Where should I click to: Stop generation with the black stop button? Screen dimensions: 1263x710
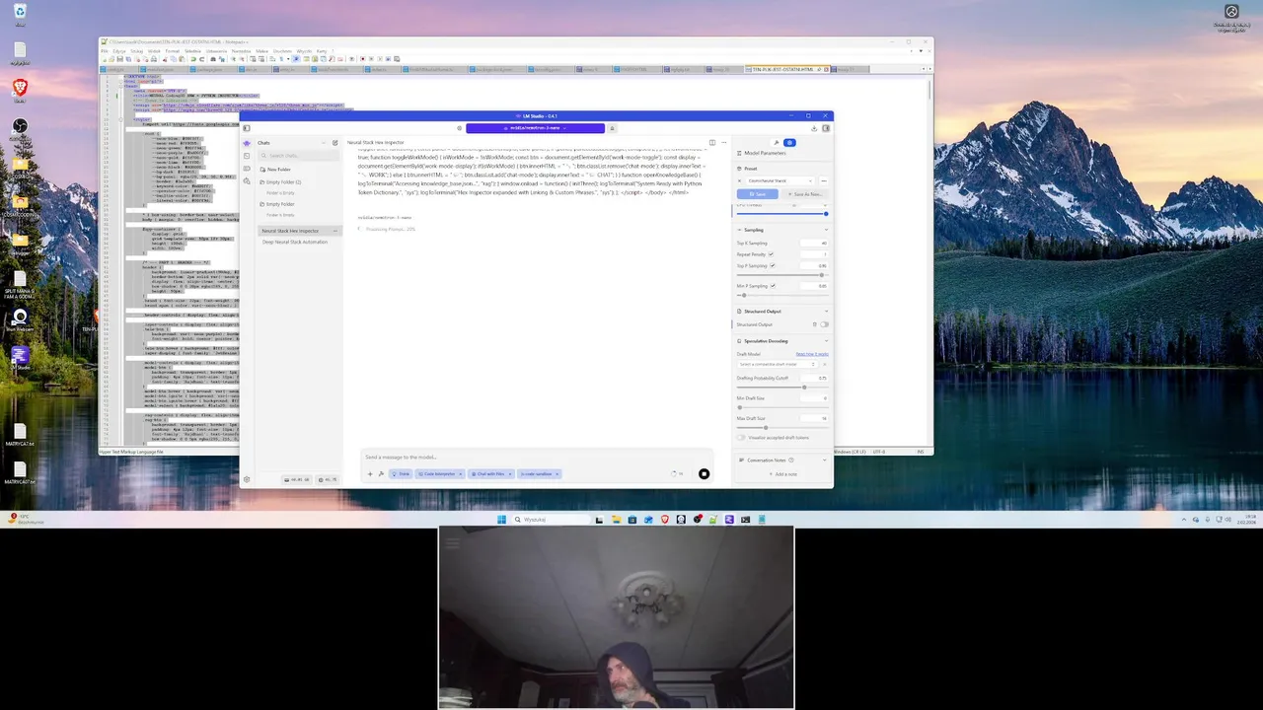pos(704,474)
